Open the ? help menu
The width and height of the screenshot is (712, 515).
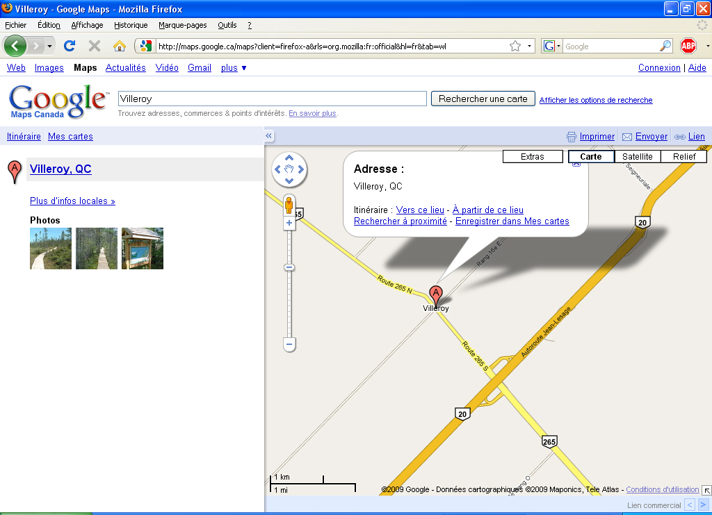pyautogui.click(x=250, y=25)
